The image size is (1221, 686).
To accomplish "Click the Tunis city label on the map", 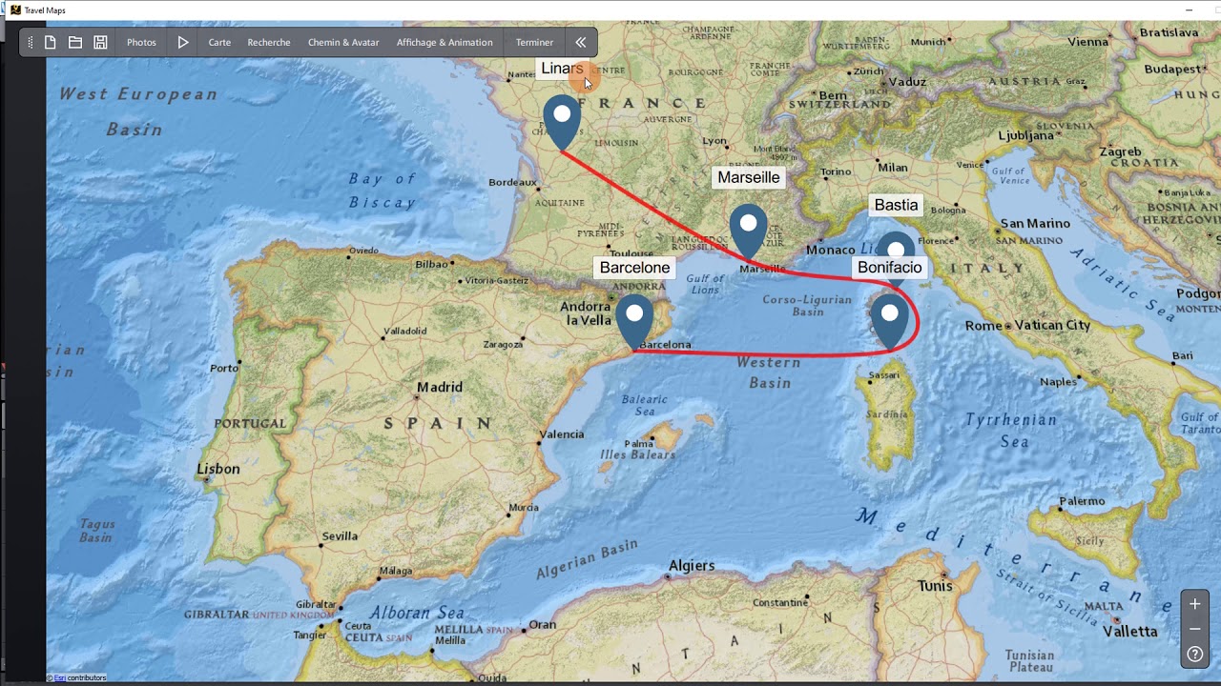I will 935,586.
